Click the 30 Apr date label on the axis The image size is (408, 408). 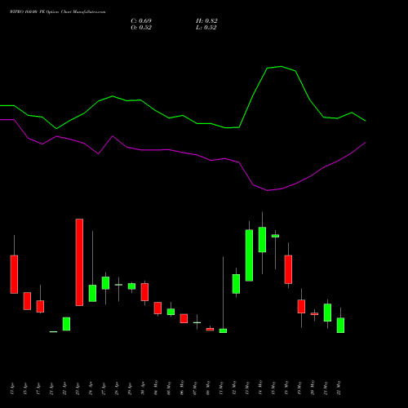pos(143,389)
